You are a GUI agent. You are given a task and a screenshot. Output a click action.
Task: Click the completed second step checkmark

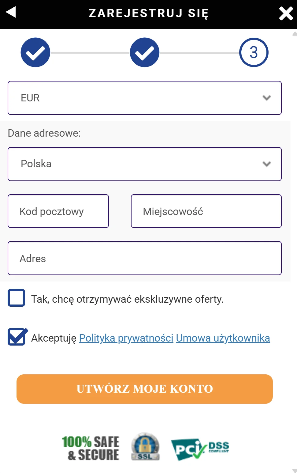coord(144,52)
